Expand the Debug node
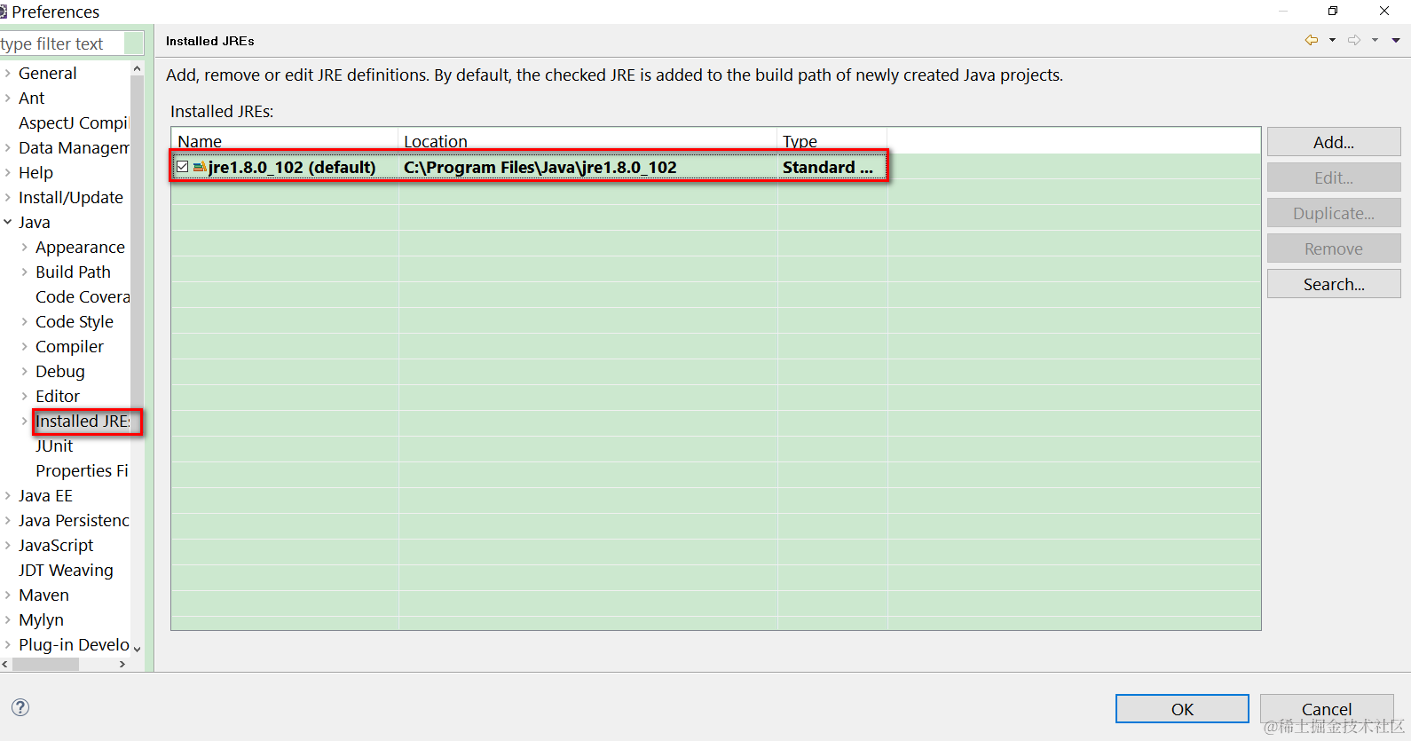This screenshot has height=741, width=1411. pyautogui.click(x=25, y=371)
